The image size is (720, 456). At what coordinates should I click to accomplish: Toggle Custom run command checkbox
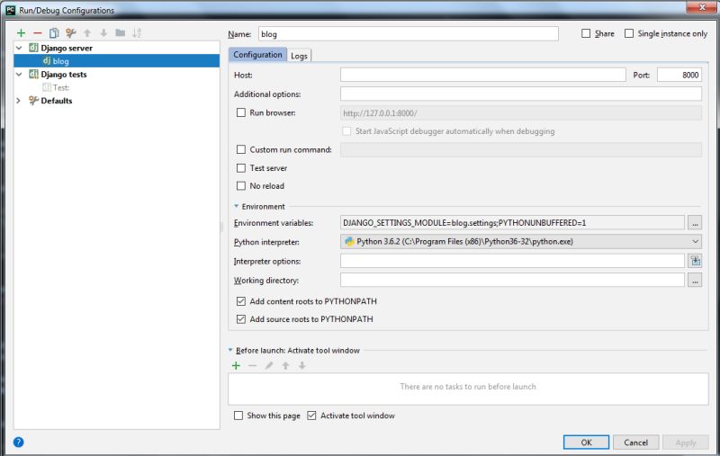(241, 149)
